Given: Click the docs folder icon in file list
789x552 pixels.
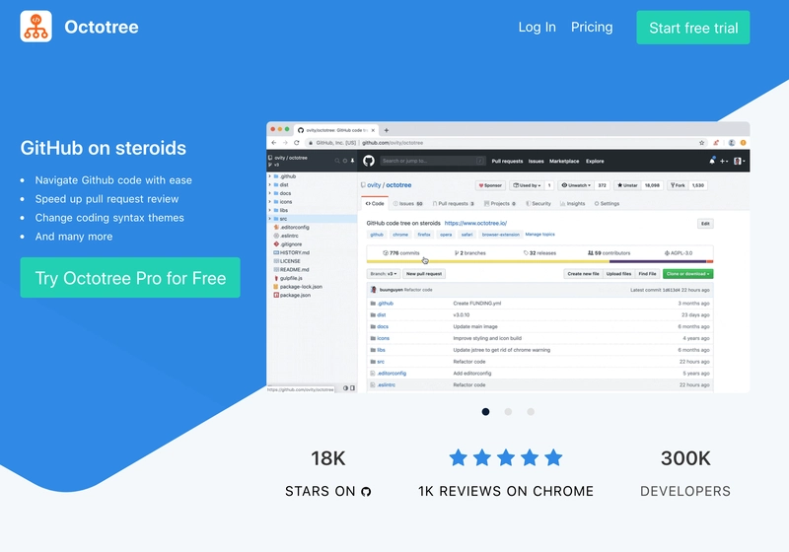Looking at the screenshot, I should point(373,327).
